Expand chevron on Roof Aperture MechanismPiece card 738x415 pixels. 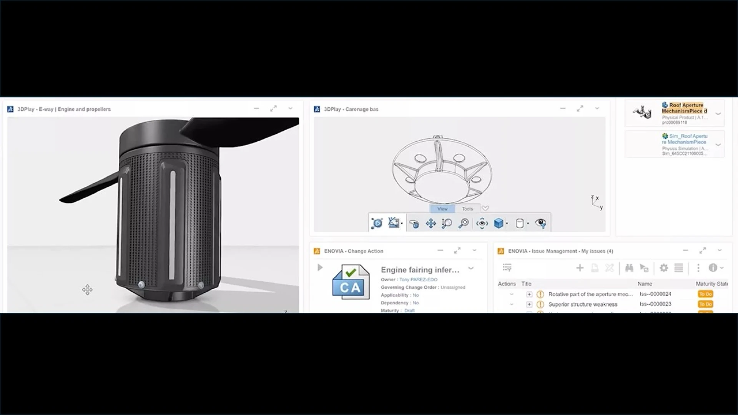point(718,114)
